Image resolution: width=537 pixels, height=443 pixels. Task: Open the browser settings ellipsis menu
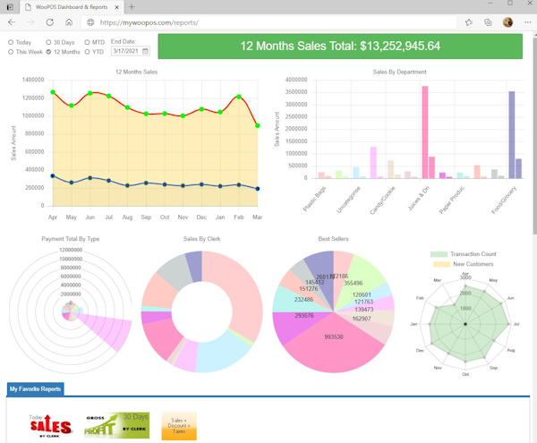pyautogui.click(x=527, y=22)
